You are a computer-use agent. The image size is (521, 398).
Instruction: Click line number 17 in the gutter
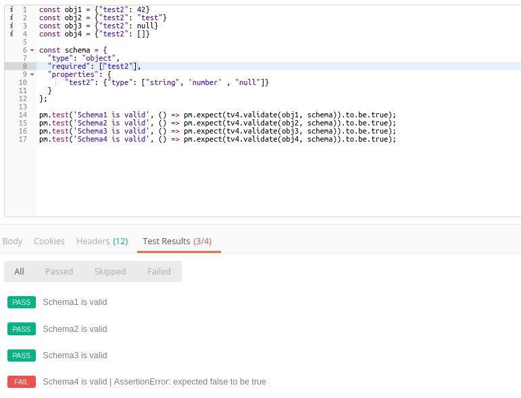(22, 139)
